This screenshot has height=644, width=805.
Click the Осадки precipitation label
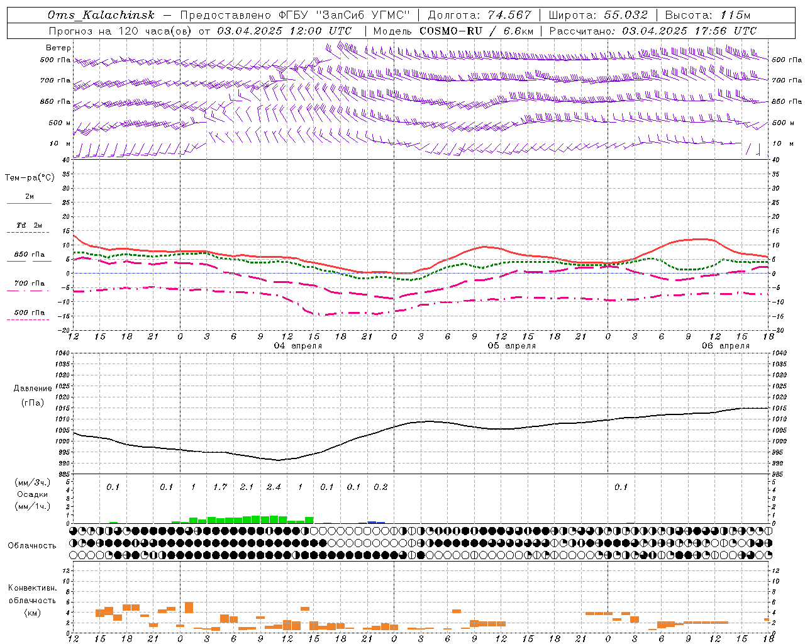33,494
